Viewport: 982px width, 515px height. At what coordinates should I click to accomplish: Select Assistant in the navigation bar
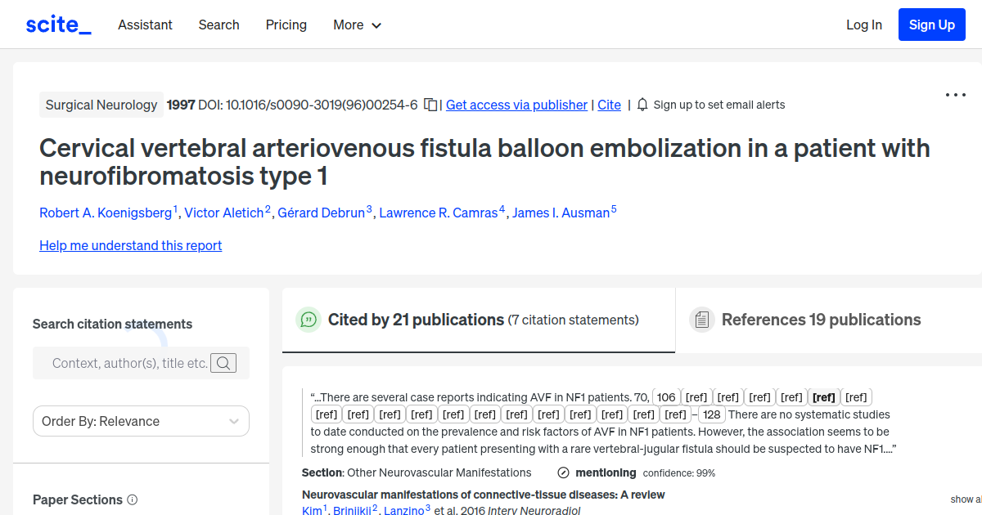pos(145,25)
